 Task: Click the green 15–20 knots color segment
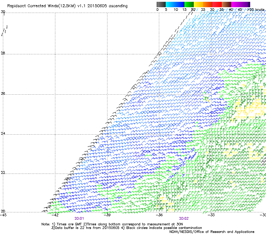pos(189,4)
